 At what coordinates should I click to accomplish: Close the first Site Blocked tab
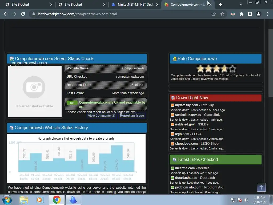(x=51, y=5)
